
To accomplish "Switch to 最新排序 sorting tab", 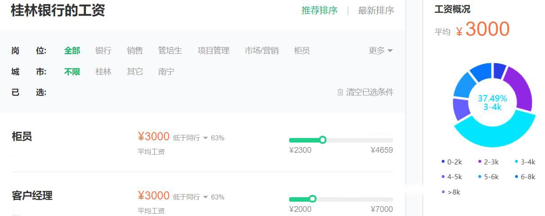I will point(376,11).
